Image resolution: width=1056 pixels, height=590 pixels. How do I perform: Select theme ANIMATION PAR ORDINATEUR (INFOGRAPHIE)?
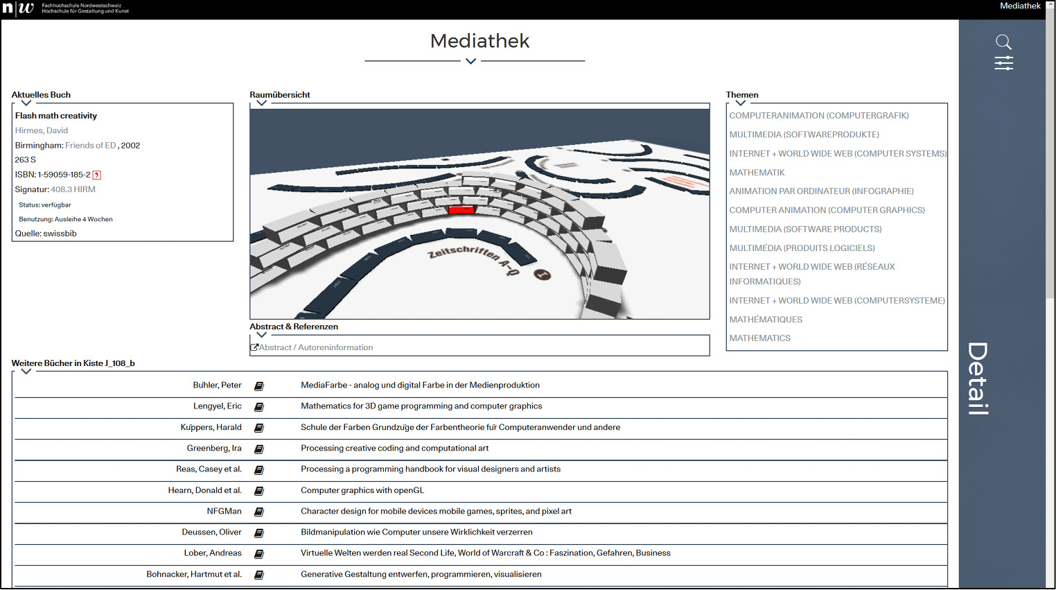821,191
